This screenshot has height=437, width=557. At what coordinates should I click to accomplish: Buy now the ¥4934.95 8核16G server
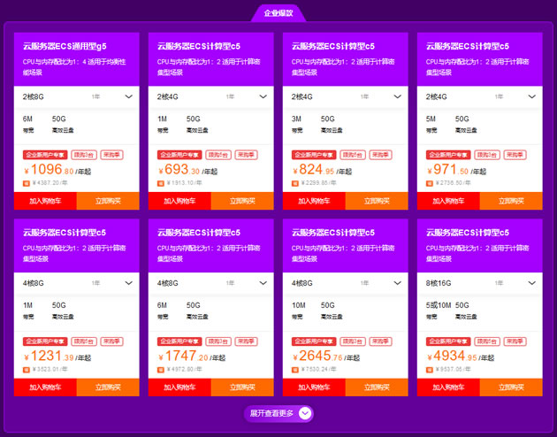point(511,387)
